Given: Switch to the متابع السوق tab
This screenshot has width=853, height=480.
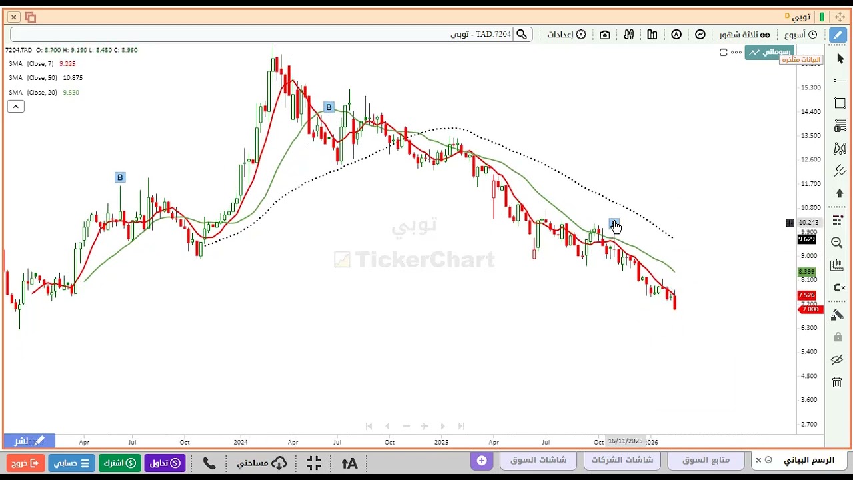Looking at the screenshot, I should [x=706, y=460].
